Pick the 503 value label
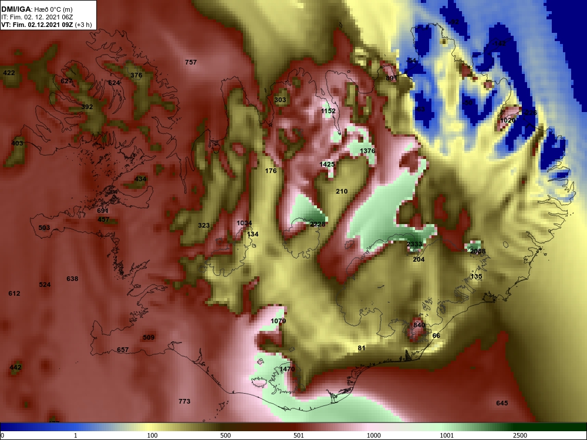587x440 pixels. [x=44, y=228]
